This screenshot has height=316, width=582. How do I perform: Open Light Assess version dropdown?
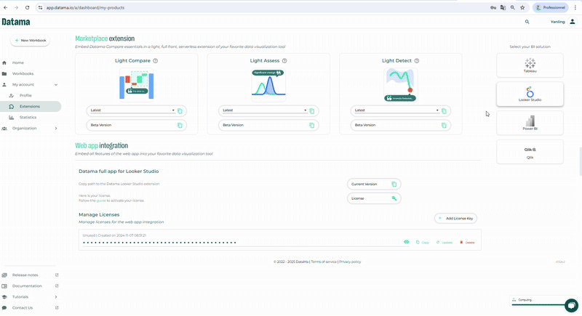tap(265, 110)
